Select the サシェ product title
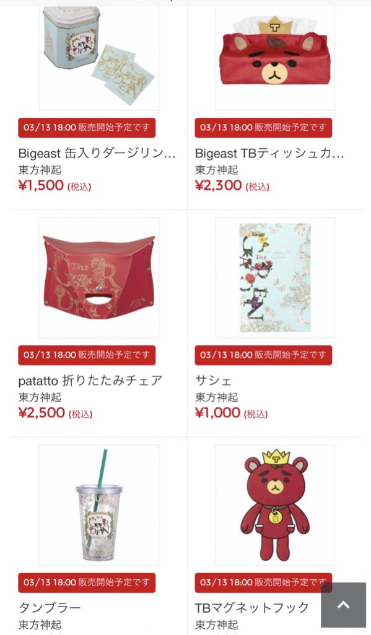This screenshot has width=371, height=635. coord(213,381)
